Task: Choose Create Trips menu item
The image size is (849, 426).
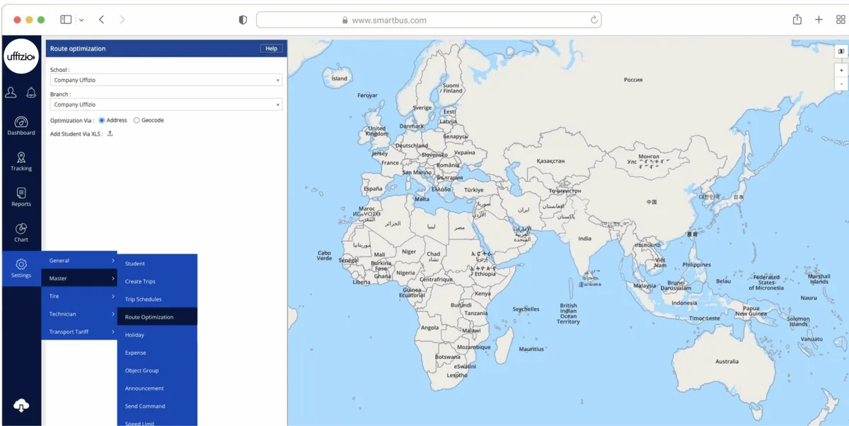Action: (157, 281)
